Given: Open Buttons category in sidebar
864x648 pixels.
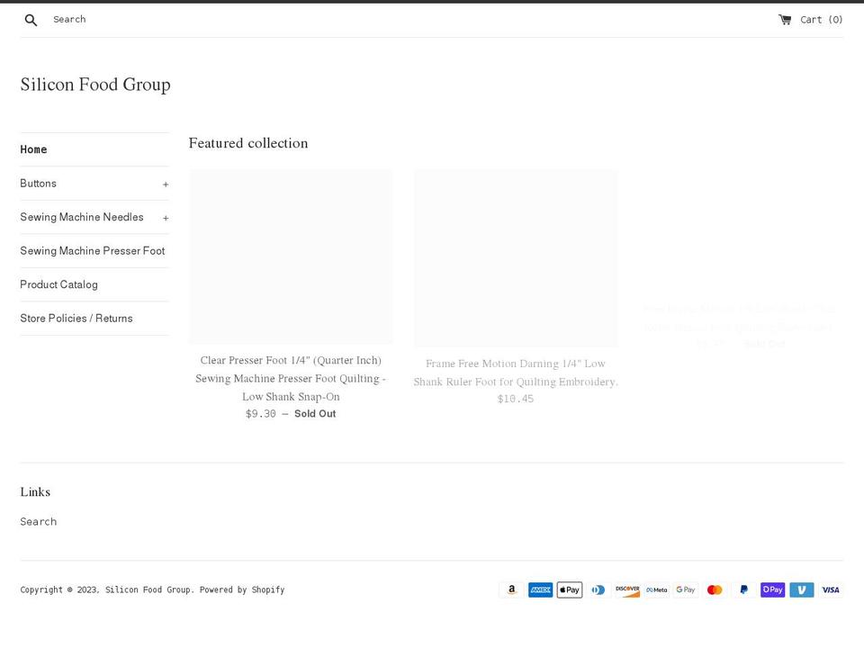Looking at the screenshot, I should [x=38, y=184].
